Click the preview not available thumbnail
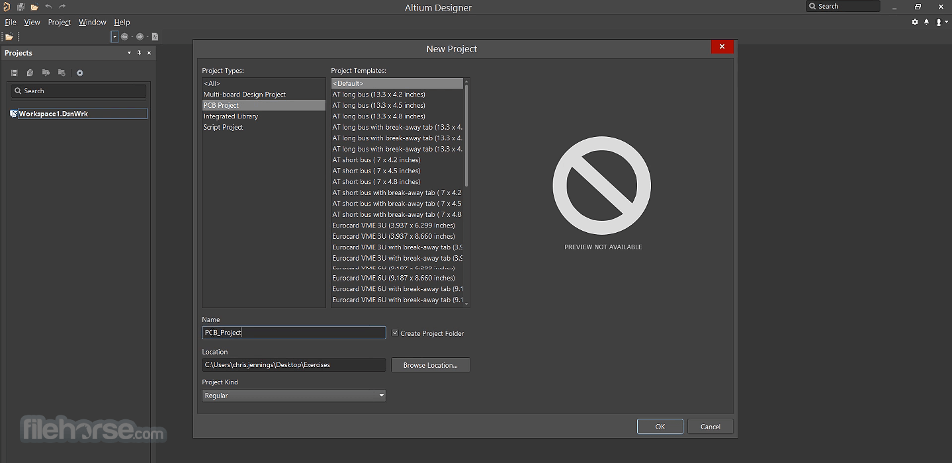 (602, 186)
